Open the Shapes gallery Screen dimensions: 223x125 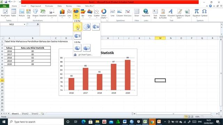point(36,14)
